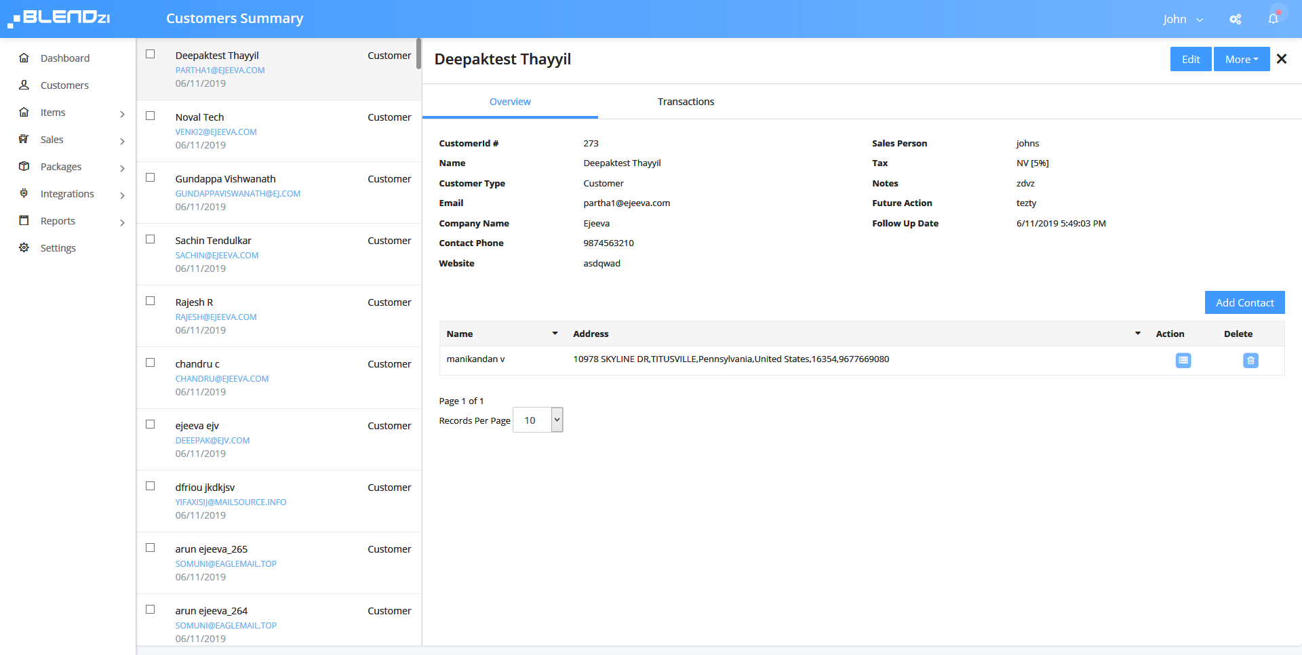Click the customer list scrollbar

click(418, 54)
